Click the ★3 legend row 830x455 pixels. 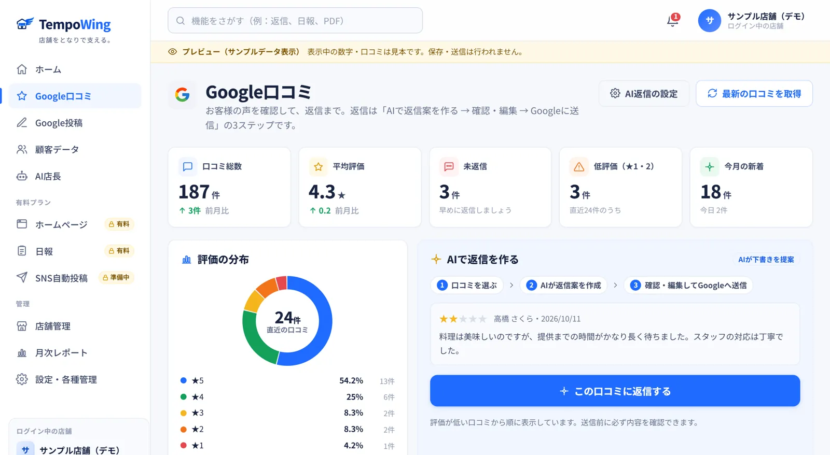pyautogui.click(x=287, y=413)
